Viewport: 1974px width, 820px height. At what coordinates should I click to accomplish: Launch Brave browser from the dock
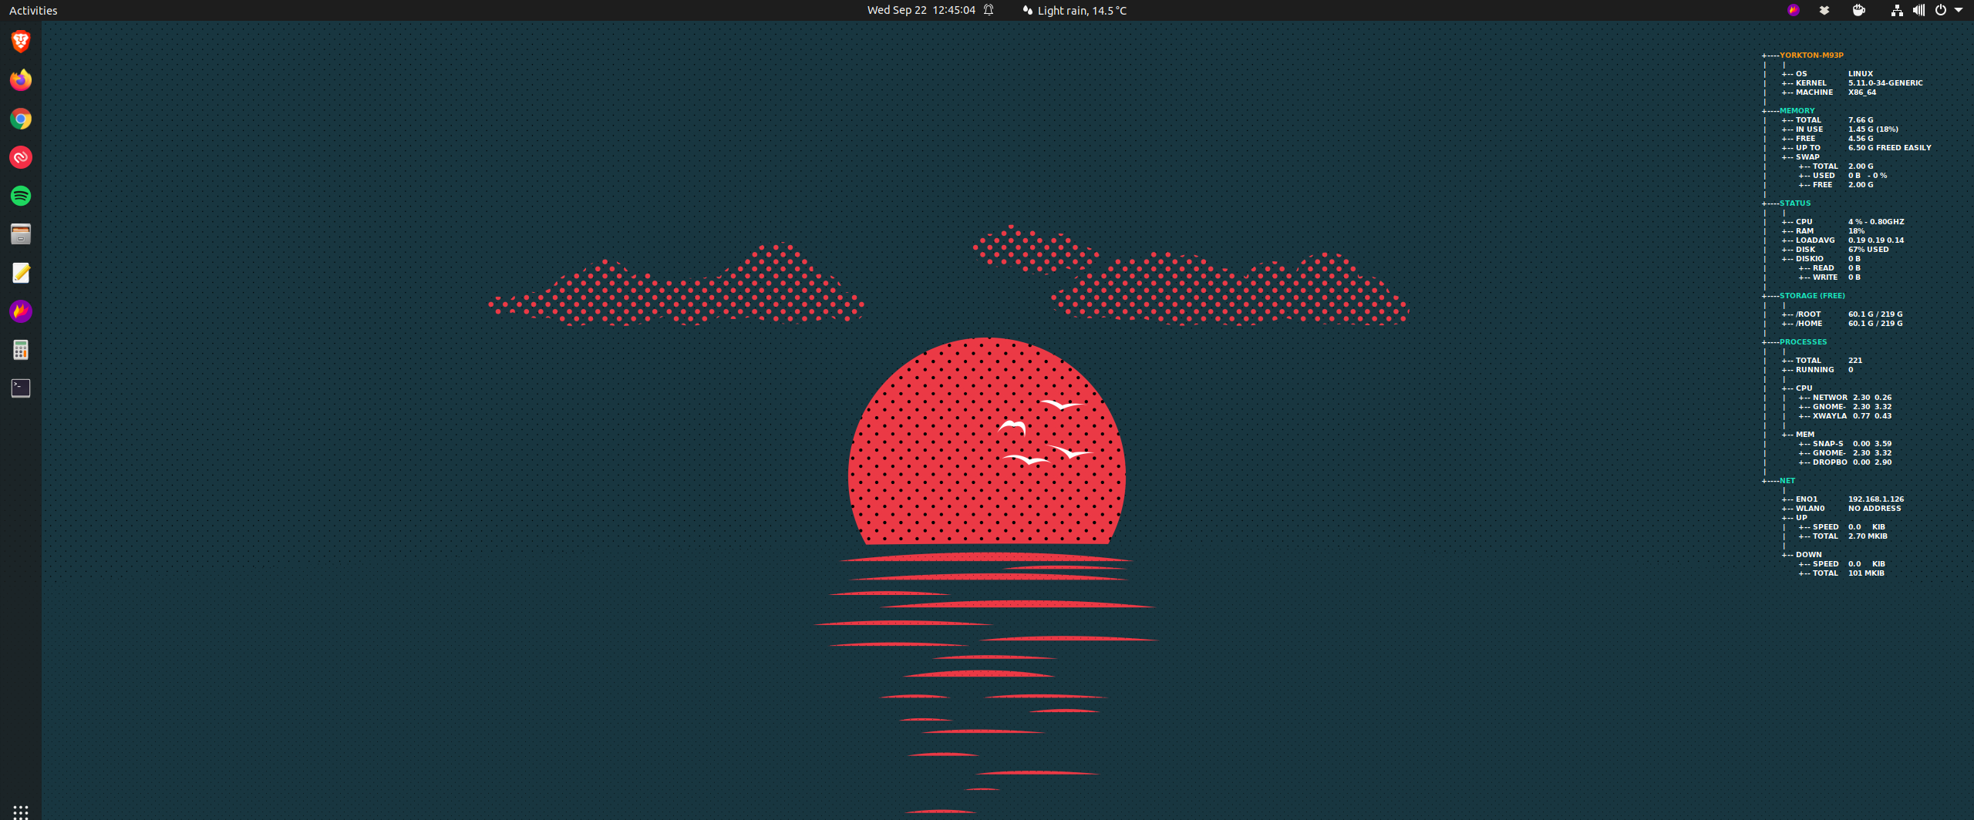pyautogui.click(x=21, y=42)
